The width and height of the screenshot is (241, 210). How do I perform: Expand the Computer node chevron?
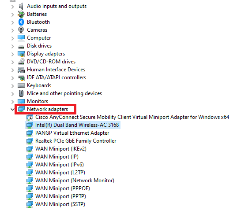tap(13, 38)
